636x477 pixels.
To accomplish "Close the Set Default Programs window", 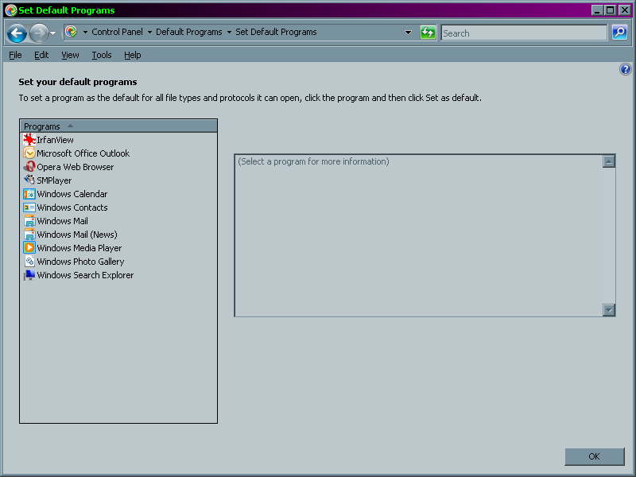I will pos(625,10).
